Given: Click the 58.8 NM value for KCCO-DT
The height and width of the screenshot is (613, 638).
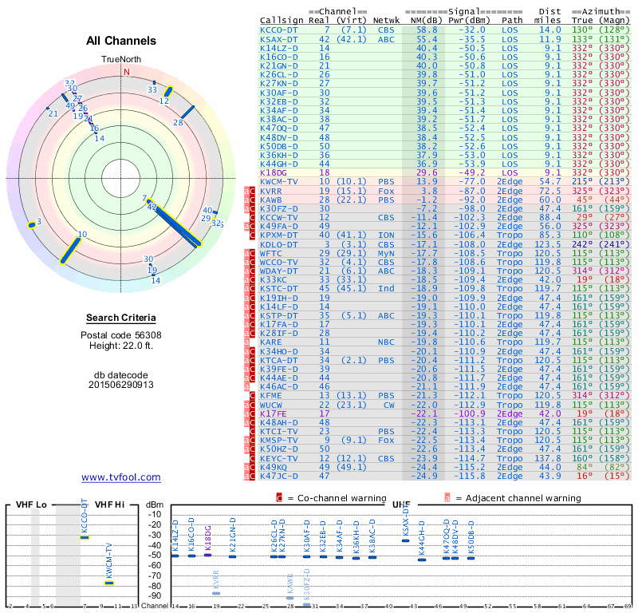Looking at the screenshot, I should click(x=427, y=30).
